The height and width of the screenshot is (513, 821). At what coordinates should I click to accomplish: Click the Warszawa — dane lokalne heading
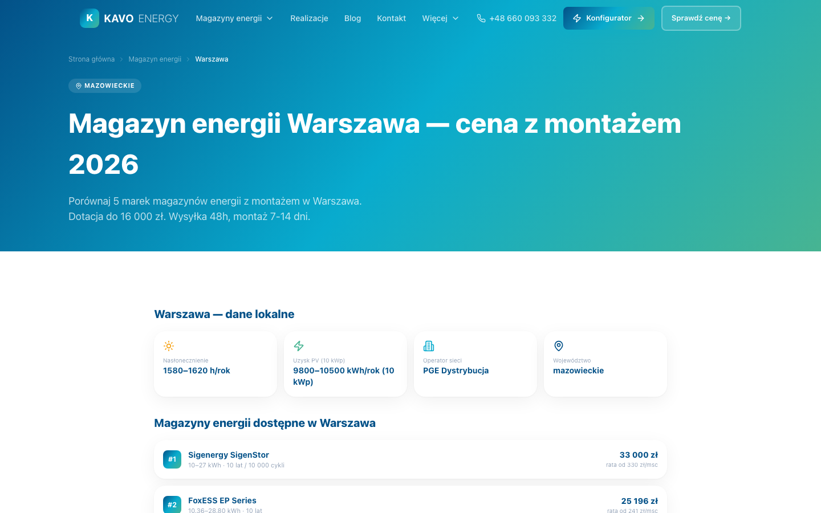pyautogui.click(x=224, y=314)
